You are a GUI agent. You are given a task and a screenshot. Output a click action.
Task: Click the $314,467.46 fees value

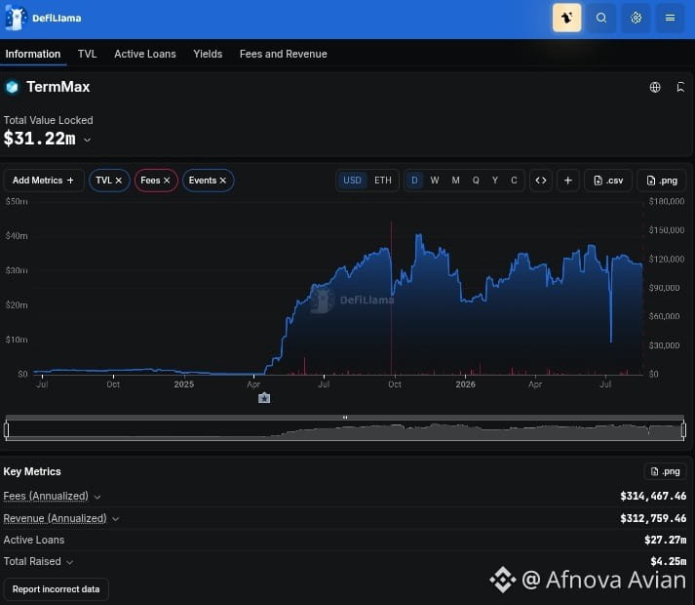653,496
